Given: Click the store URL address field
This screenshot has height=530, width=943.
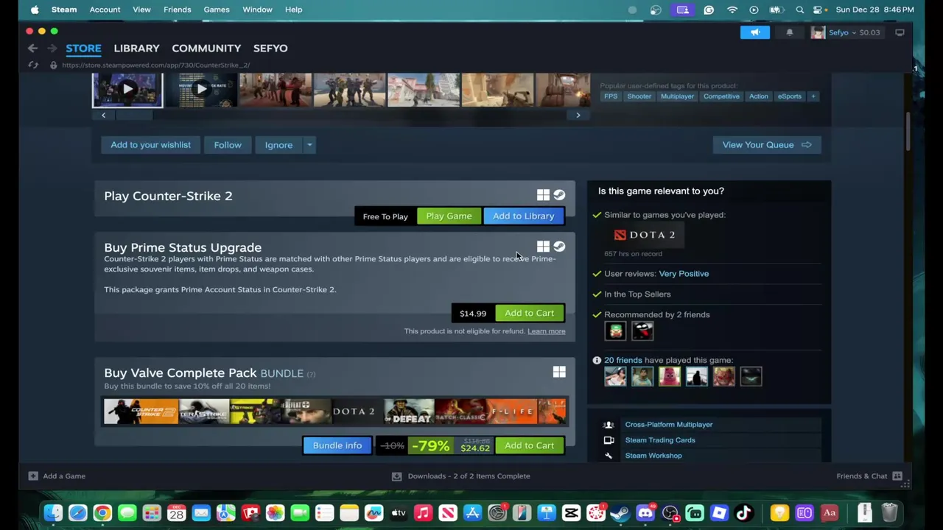Looking at the screenshot, I should 156,65.
